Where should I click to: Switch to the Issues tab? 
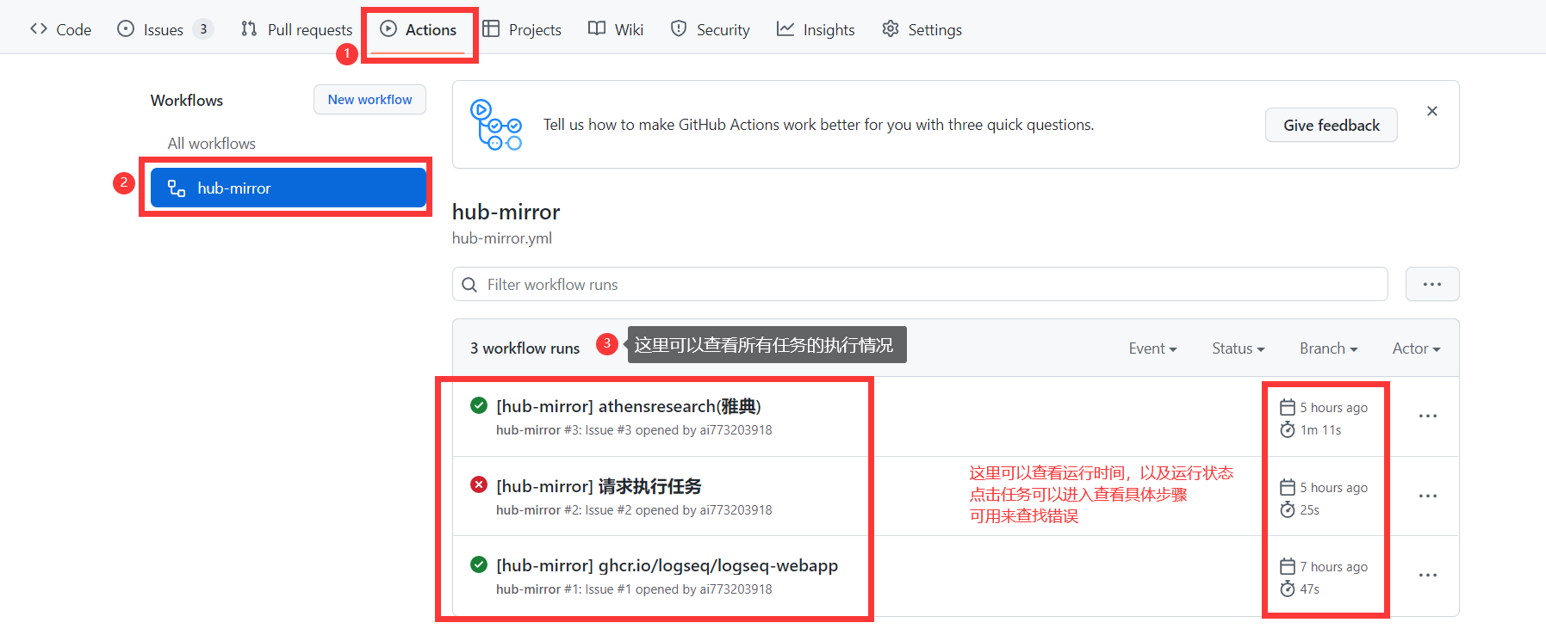(x=164, y=29)
